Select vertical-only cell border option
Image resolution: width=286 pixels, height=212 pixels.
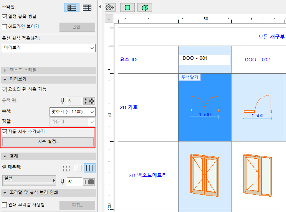[78, 168]
